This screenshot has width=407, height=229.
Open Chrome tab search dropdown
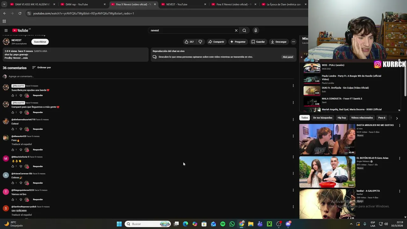[x=4, y=4]
